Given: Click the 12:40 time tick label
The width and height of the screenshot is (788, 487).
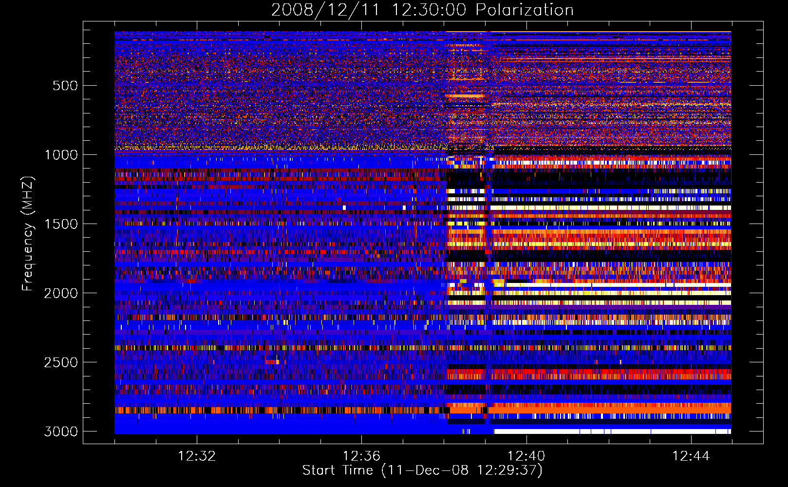Looking at the screenshot, I should coord(526,456).
